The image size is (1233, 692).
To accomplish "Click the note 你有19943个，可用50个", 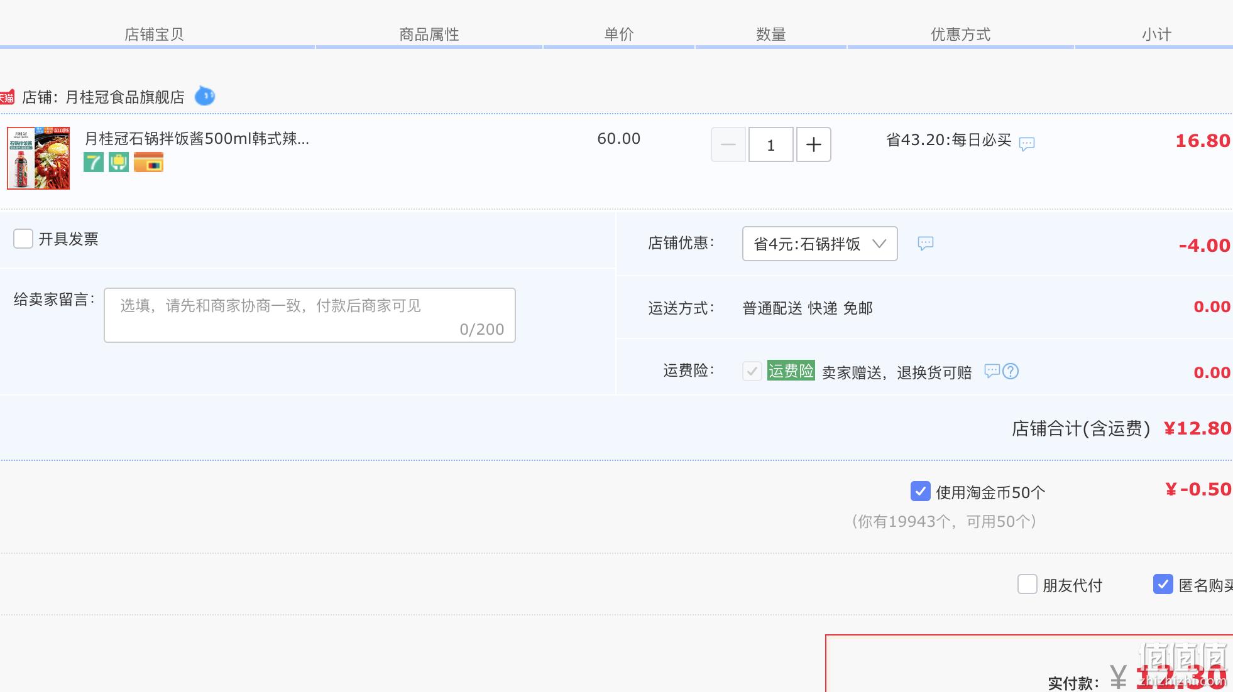I will (944, 521).
